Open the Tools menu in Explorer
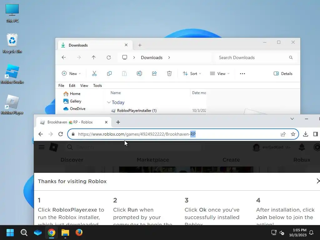320x240 pixels. click(x=97, y=86)
